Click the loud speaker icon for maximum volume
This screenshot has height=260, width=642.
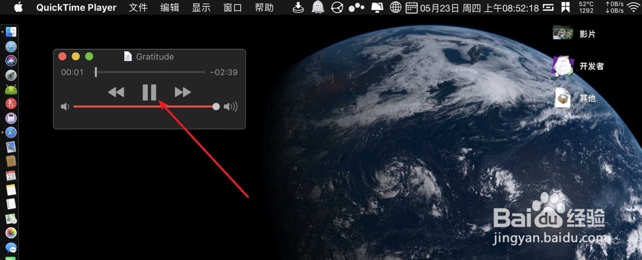(x=230, y=107)
